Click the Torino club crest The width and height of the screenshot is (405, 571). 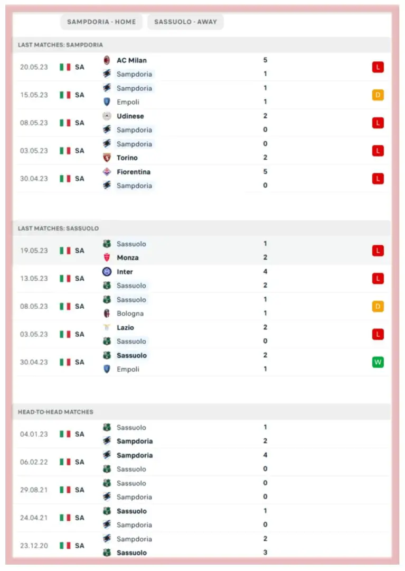107,158
